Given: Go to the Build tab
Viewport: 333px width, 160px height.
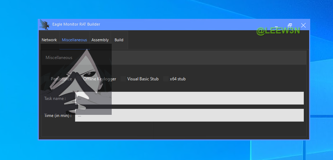Looking at the screenshot, I should pyautogui.click(x=119, y=40).
